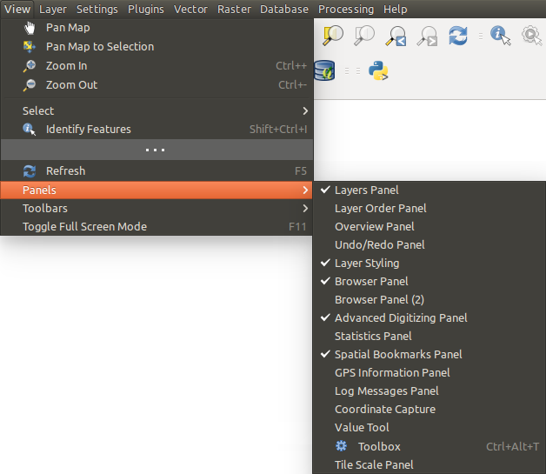
Task: Open the Raster menu
Action: [x=234, y=9]
